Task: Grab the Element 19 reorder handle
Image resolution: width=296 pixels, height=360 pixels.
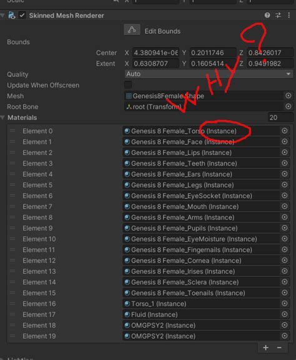Action: click(x=12, y=336)
